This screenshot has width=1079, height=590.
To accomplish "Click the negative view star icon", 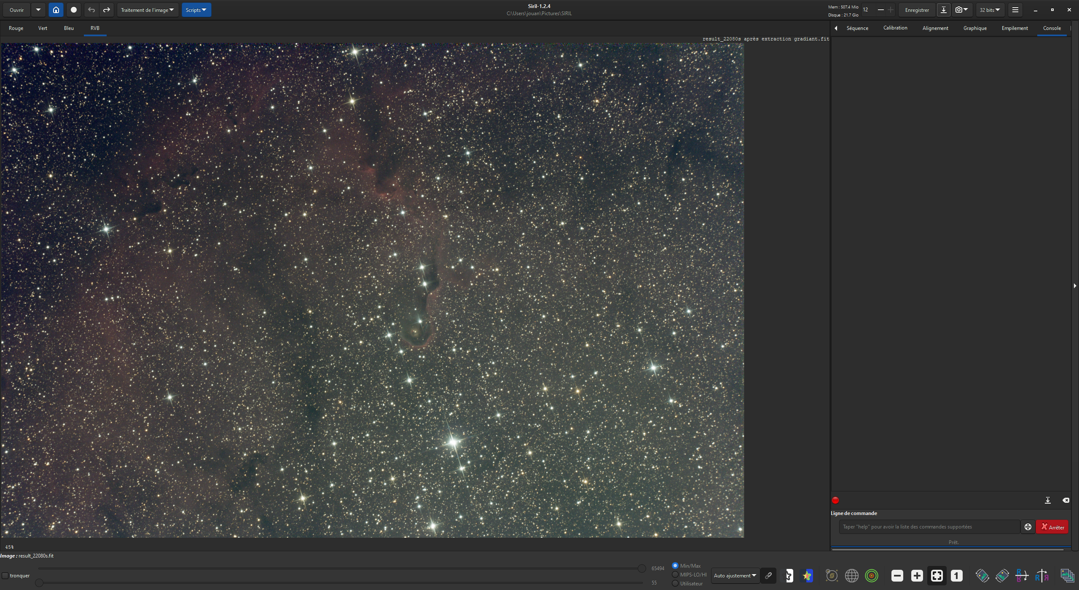I will point(788,576).
